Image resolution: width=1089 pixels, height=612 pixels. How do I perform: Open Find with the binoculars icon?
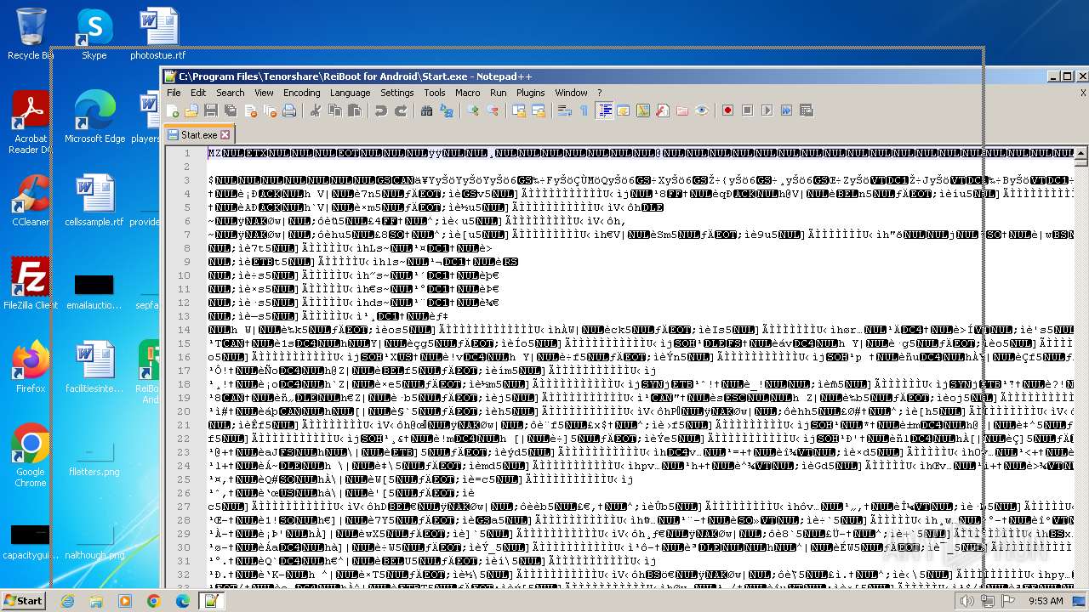click(x=426, y=110)
